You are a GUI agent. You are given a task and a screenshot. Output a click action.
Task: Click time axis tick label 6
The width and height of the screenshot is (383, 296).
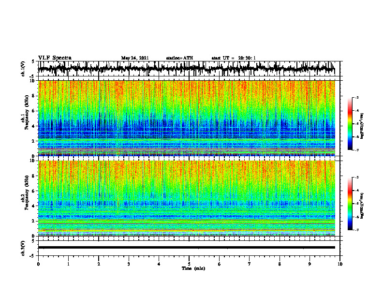click(x=220, y=264)
